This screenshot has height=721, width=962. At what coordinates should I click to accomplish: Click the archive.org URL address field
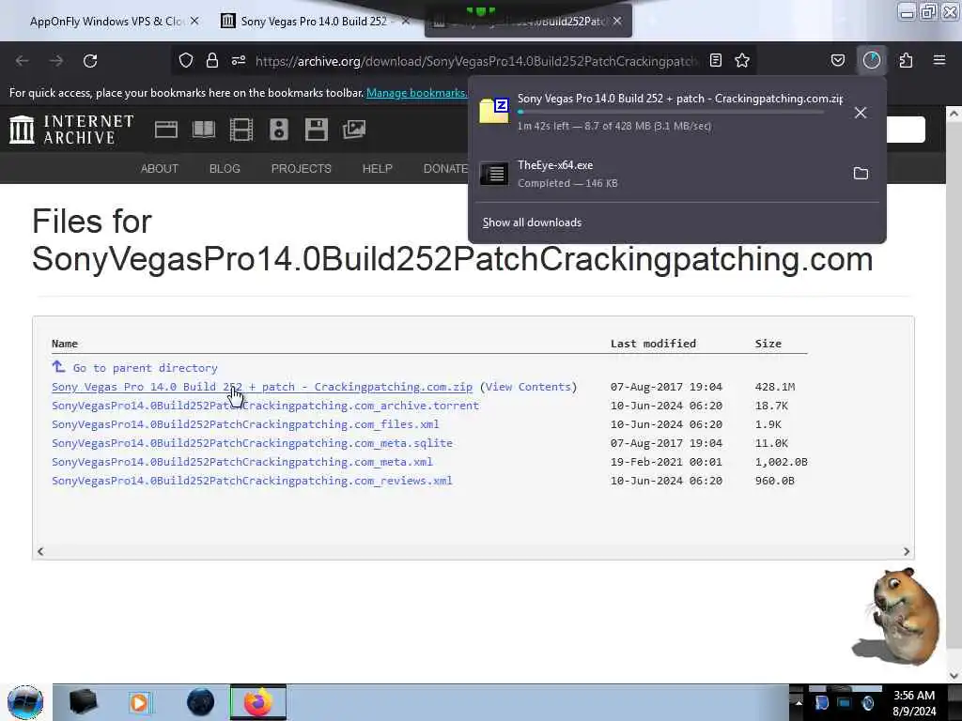pos(476,61)
